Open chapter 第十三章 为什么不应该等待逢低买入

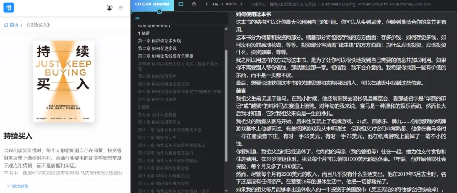[x=172, y=145]
